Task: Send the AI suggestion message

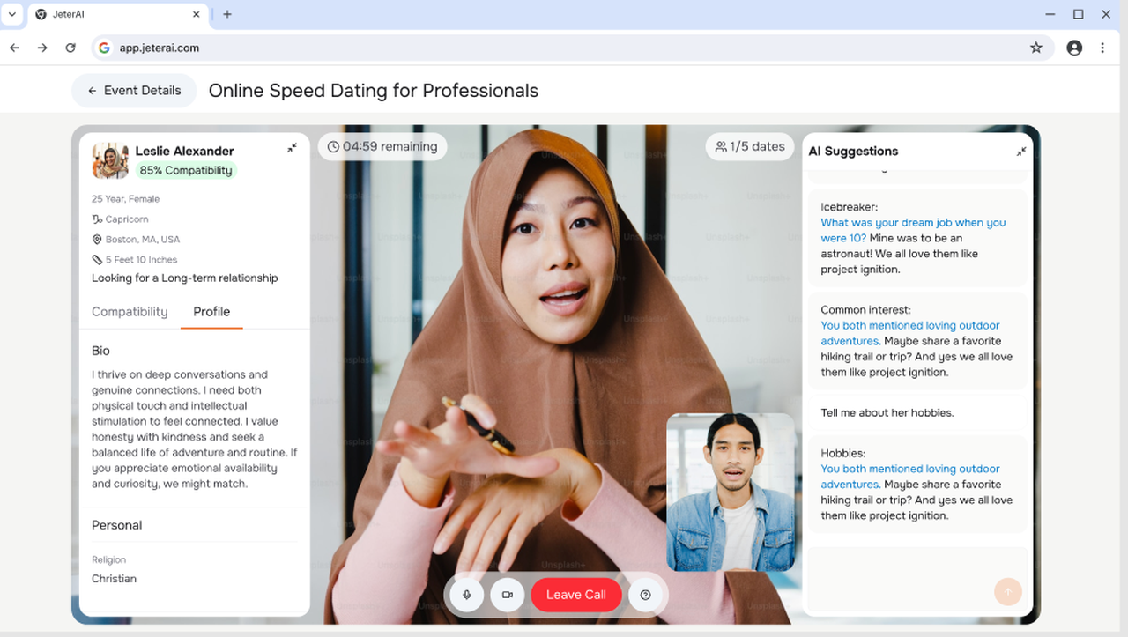Action: pyautogui.click(x=1008, y=591)
